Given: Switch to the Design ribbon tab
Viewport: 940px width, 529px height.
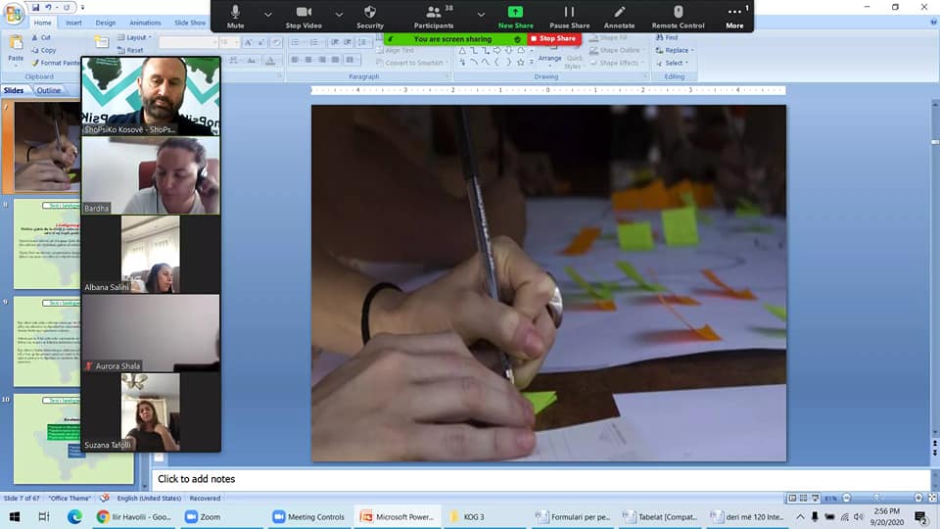Looking at the screenshot, I should tap(106, 23).
